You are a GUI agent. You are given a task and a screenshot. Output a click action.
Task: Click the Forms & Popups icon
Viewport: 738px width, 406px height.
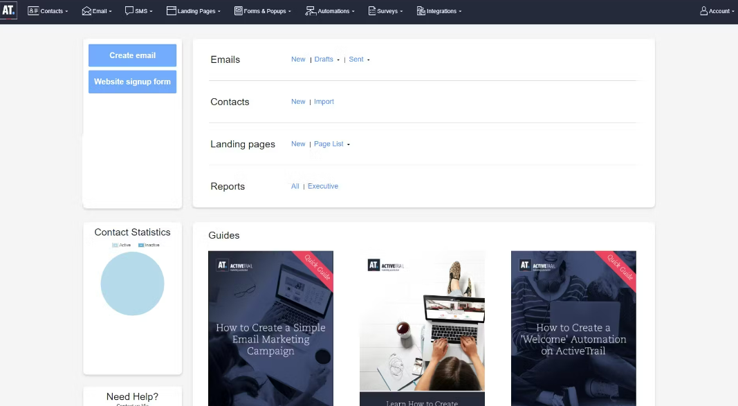[x=239, y=11]
